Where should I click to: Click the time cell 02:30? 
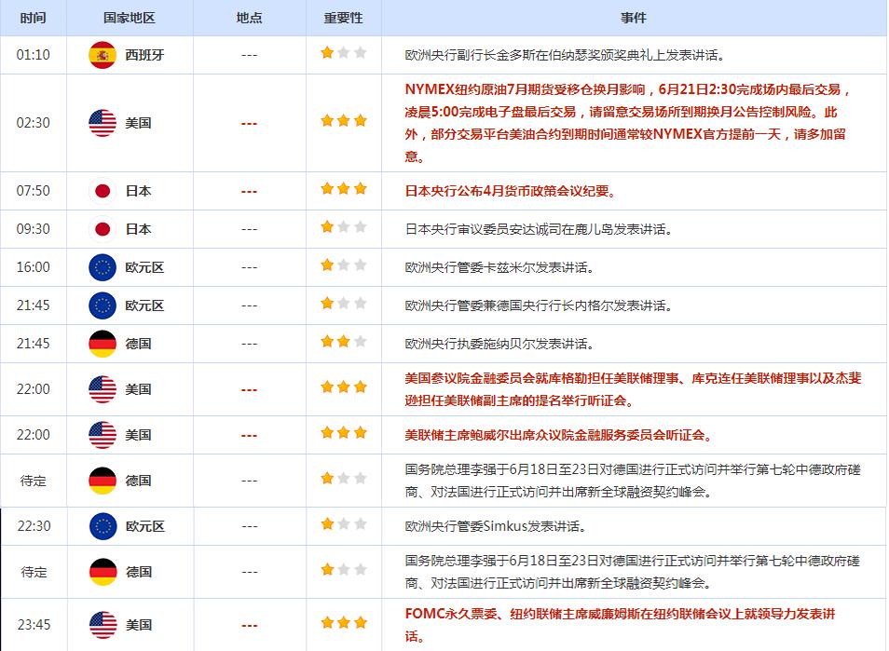click(x=33, y=123)
